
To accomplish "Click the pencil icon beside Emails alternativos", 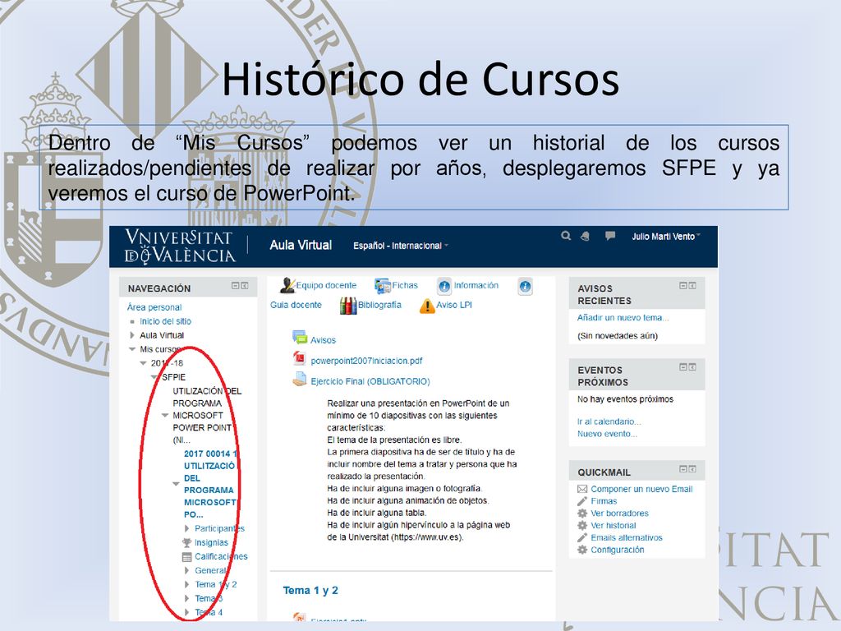I will (x=582, y=537).
